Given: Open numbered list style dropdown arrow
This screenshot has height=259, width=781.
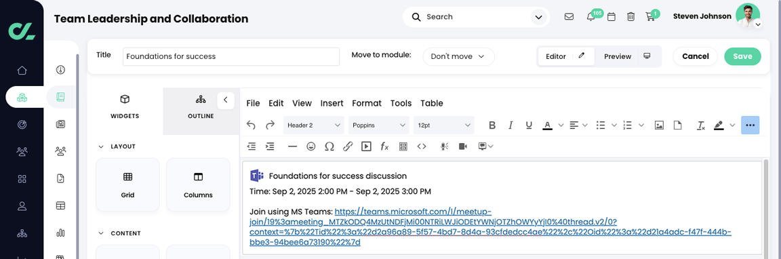Looking at the screenshot, I should tap(641, 125).
